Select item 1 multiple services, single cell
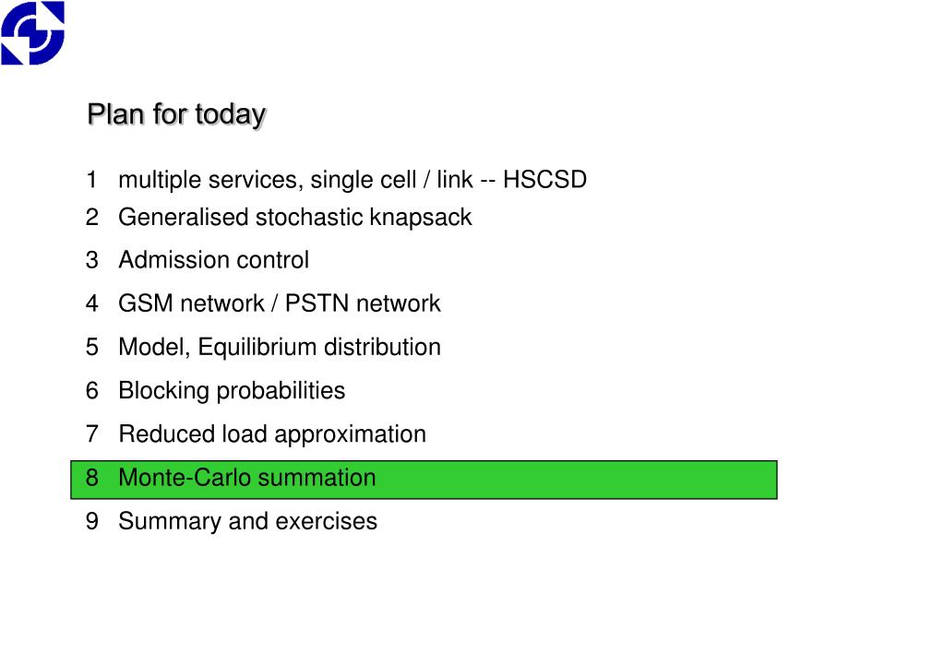 [336, 180]
